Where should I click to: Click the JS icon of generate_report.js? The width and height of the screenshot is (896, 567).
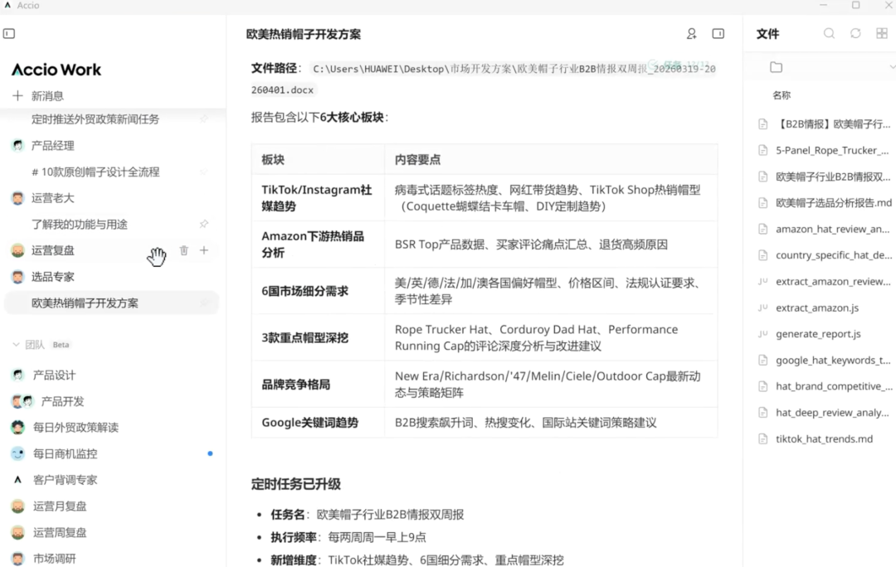[x=763, y=333]
